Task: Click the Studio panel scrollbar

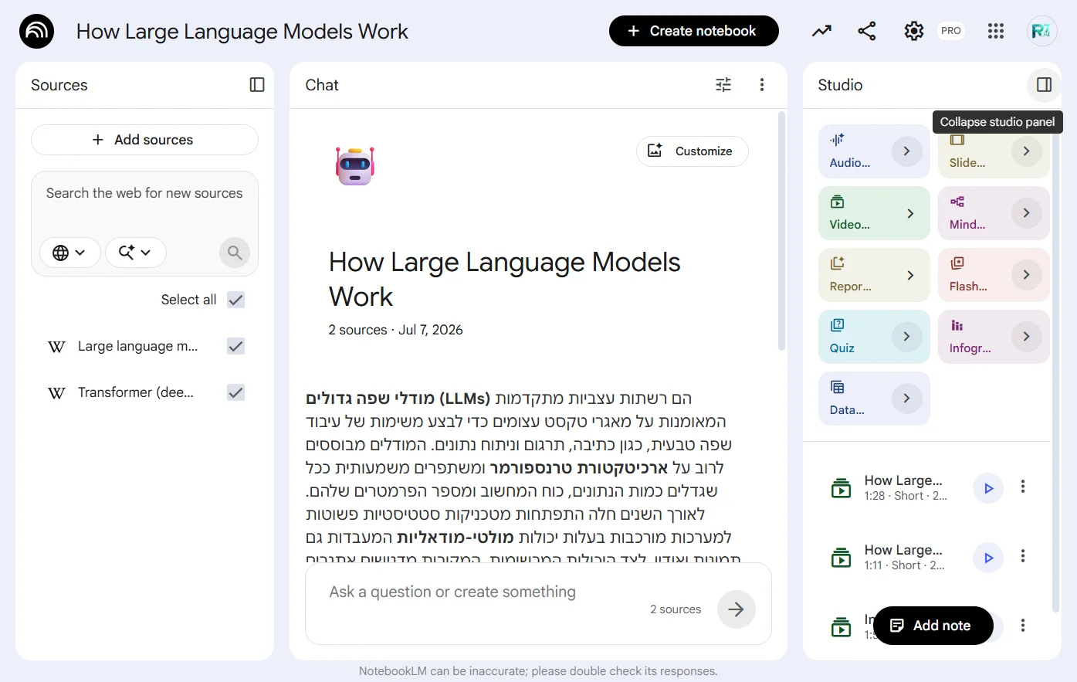Action: (1056, 371)
